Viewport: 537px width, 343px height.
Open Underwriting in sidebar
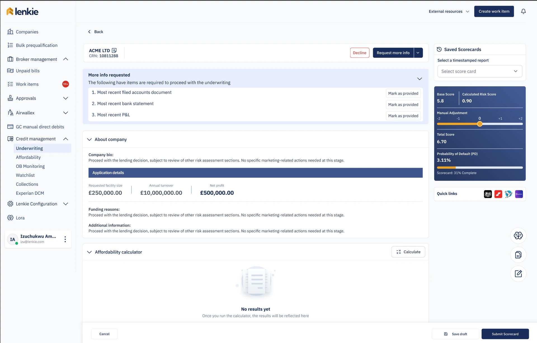pos(42,148)
